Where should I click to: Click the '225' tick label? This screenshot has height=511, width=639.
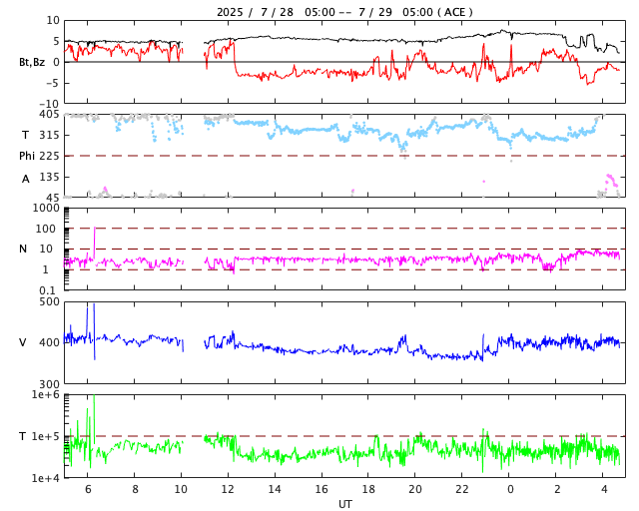tap(49, 156)
